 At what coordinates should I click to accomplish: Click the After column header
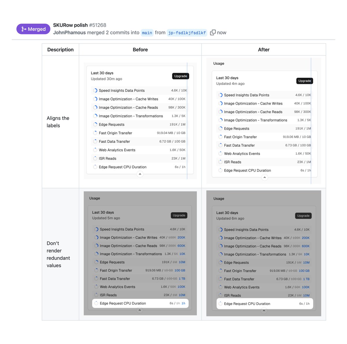264,50
